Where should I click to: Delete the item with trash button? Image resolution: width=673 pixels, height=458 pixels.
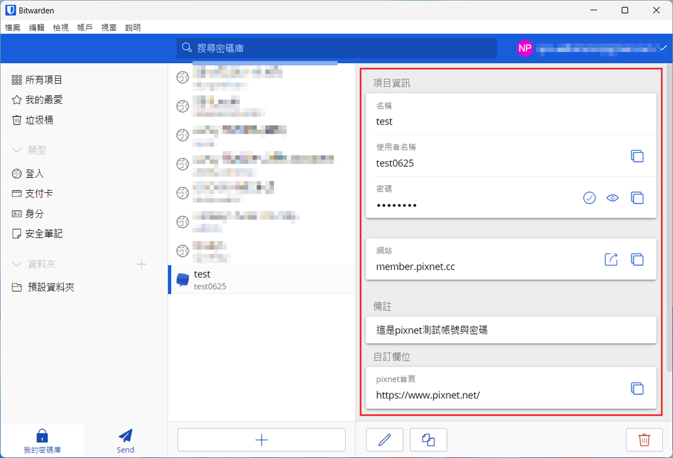644,440
